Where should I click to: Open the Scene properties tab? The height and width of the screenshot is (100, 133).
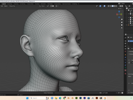[x=125, y=49]
